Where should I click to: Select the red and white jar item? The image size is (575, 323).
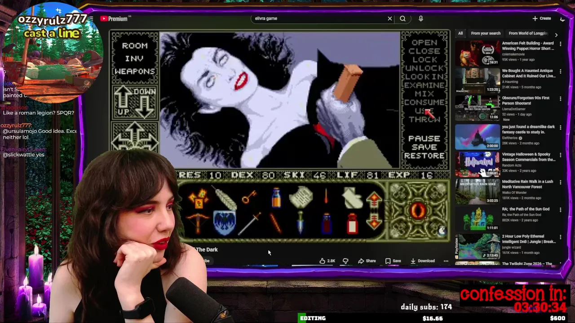[x=353, y=223]
